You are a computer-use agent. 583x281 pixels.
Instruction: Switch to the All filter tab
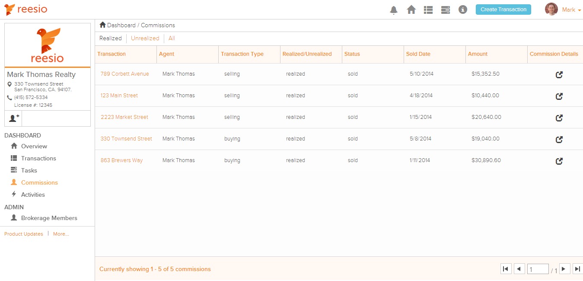172,38
